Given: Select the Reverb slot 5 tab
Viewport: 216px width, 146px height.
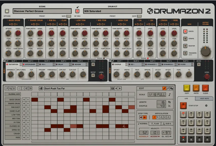Looking at the screenshot, I should click(x=80, y=64).
